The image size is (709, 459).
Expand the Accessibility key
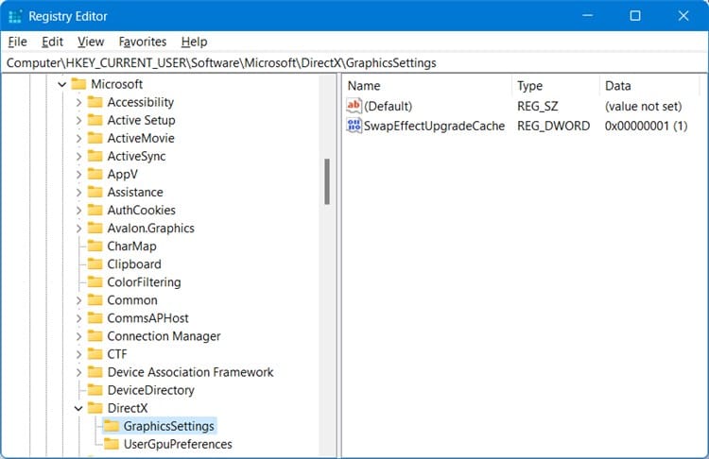(x=78, y=103)
